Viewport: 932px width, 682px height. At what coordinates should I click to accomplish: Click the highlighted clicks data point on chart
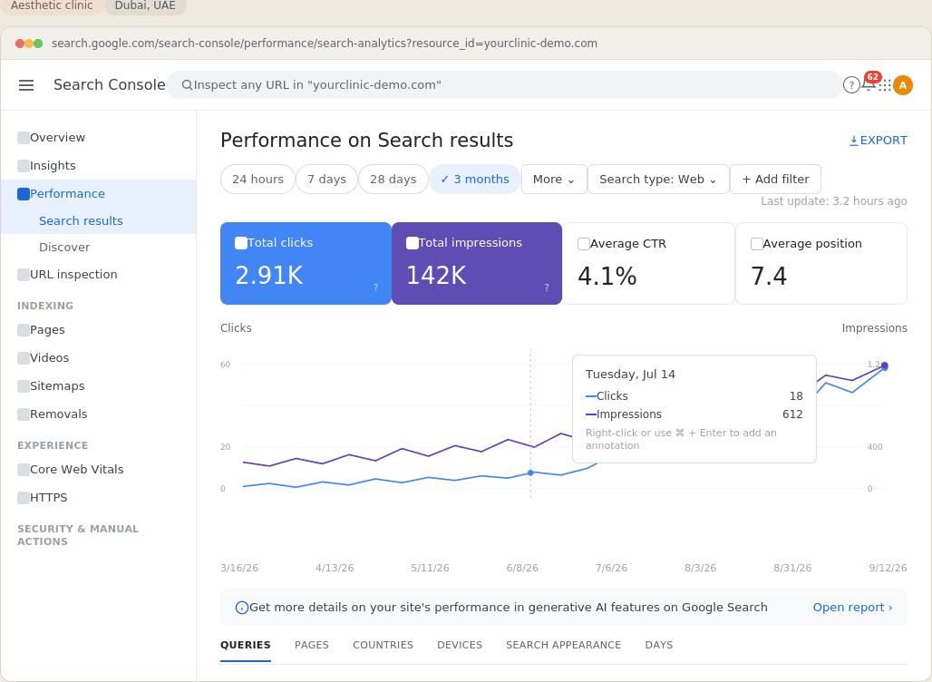tap(530, 473)
